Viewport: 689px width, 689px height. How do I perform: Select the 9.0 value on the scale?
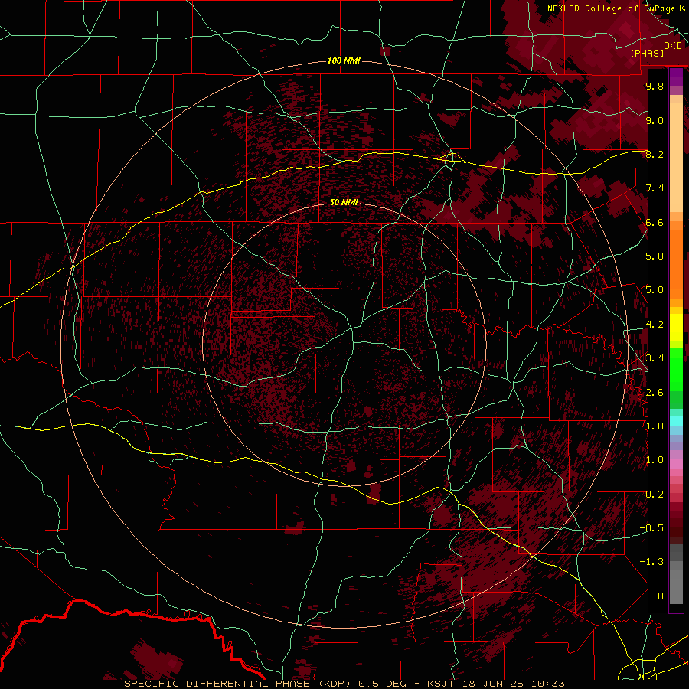(x=655, y=120)
